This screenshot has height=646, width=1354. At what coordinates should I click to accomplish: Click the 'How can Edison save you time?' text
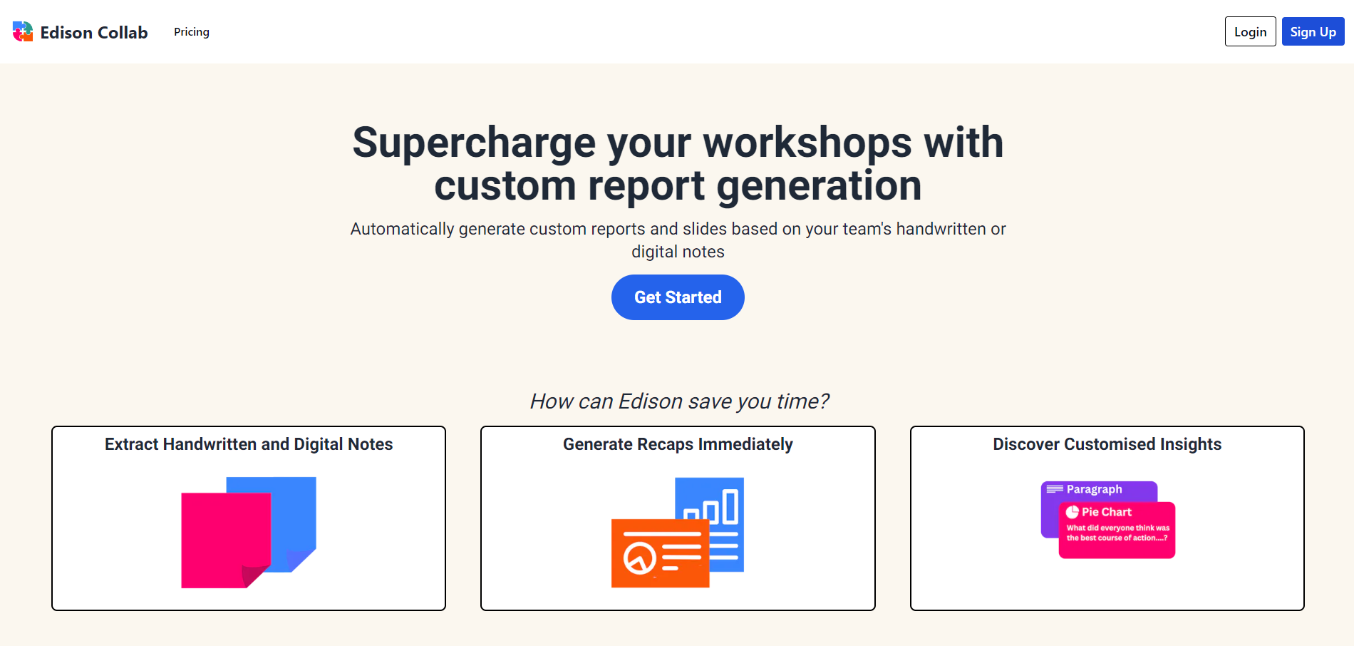click(678, 401)
